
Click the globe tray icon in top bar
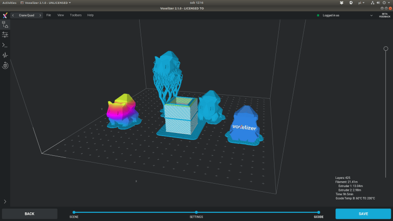point(351,3)
